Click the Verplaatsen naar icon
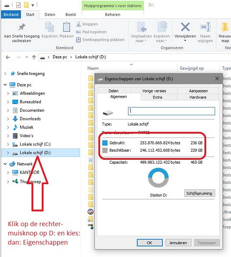This screenshot has height=257, width=231. (x=141, y=27)
